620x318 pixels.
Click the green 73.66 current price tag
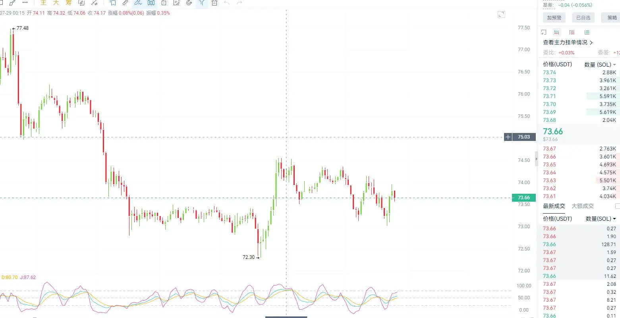coord(524,198)
